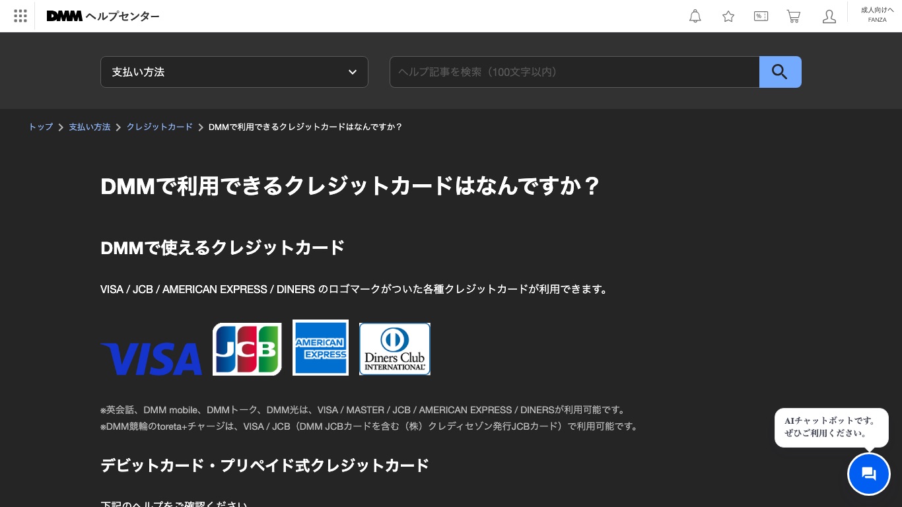Image resolution: width=902 pixels, height=507 pixels.
Task: Open the apps grid menu icon
Action: pyautogui.click(x=20, y=16)
